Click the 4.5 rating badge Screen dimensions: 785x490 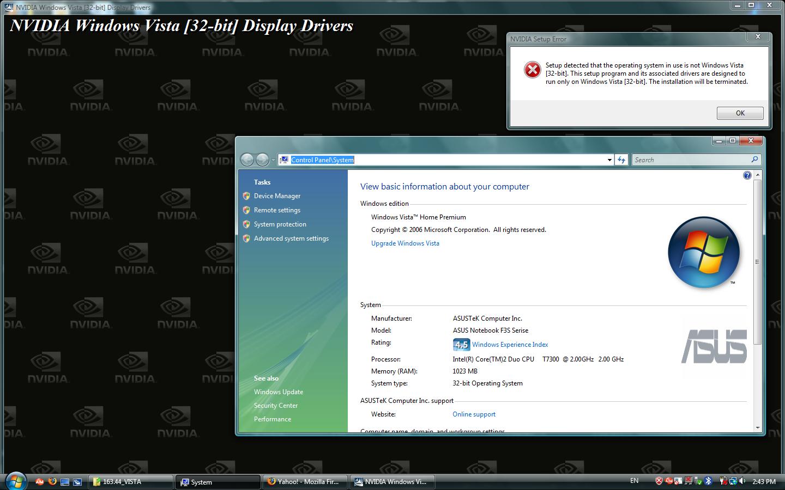tap(461, 345)
